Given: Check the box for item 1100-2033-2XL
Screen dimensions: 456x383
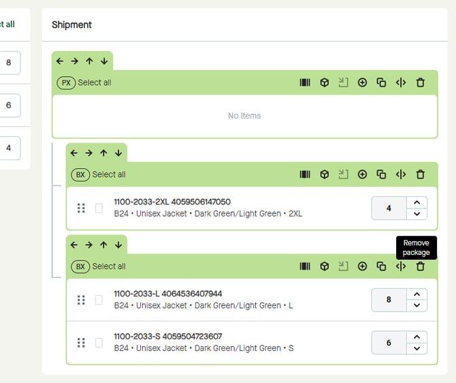Looking at the screenshot, I should 99,208.
